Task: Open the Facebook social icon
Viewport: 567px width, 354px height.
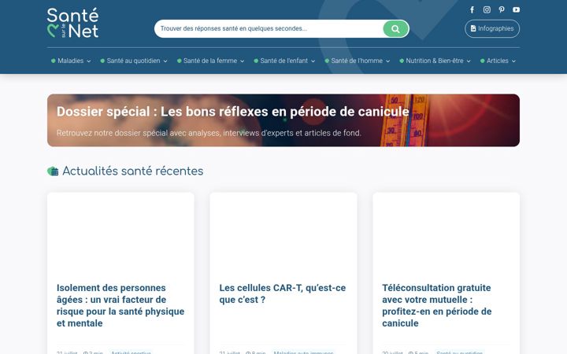Action: (x=472, y=9)
